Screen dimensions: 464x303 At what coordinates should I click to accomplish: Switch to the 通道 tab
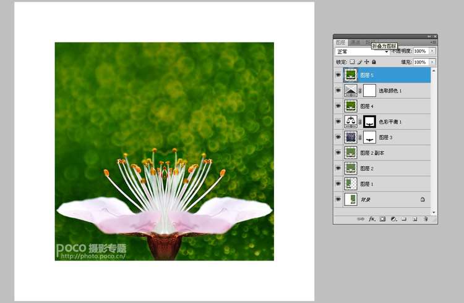point(355,43)
